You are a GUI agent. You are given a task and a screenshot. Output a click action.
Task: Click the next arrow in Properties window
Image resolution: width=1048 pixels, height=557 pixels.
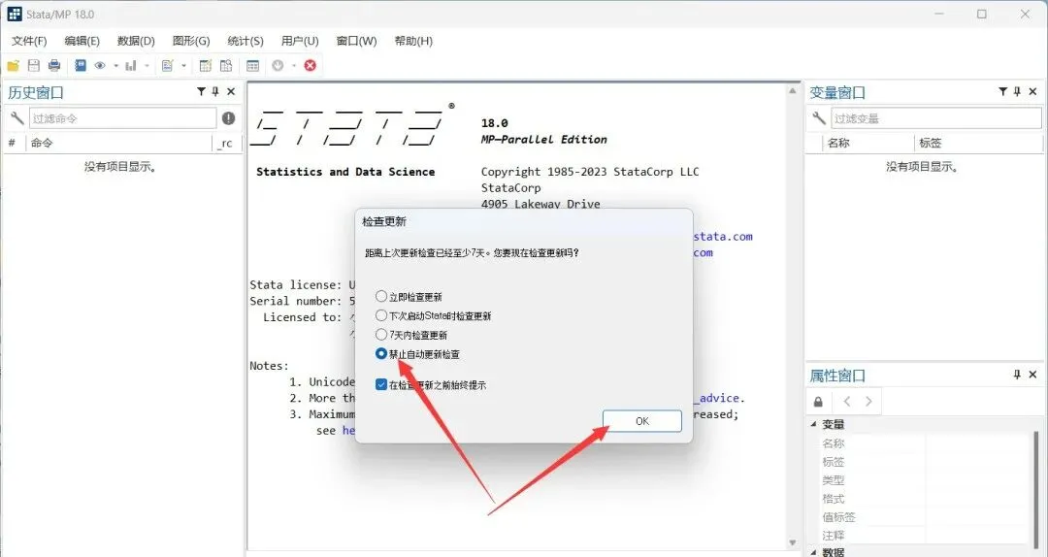tap(868, 401)
